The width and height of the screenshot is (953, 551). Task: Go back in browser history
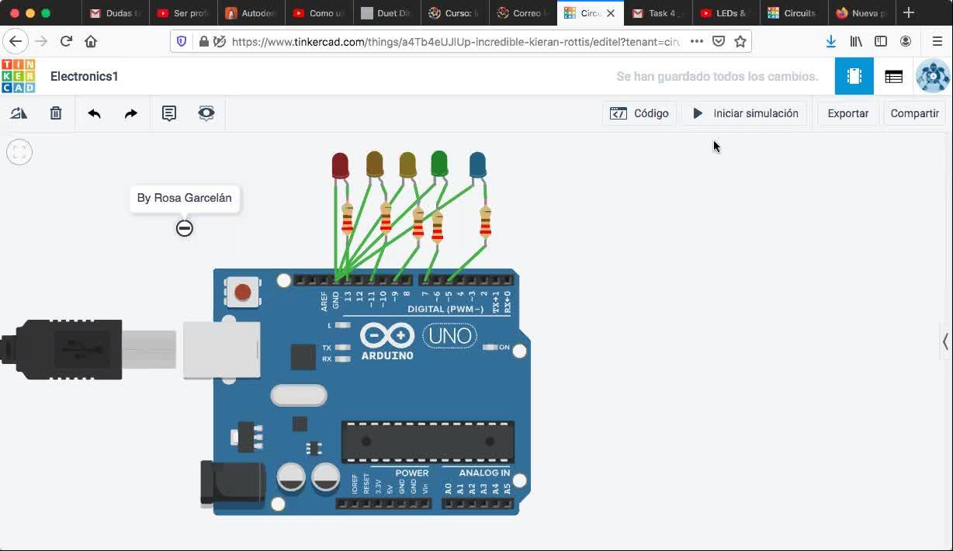16,42
